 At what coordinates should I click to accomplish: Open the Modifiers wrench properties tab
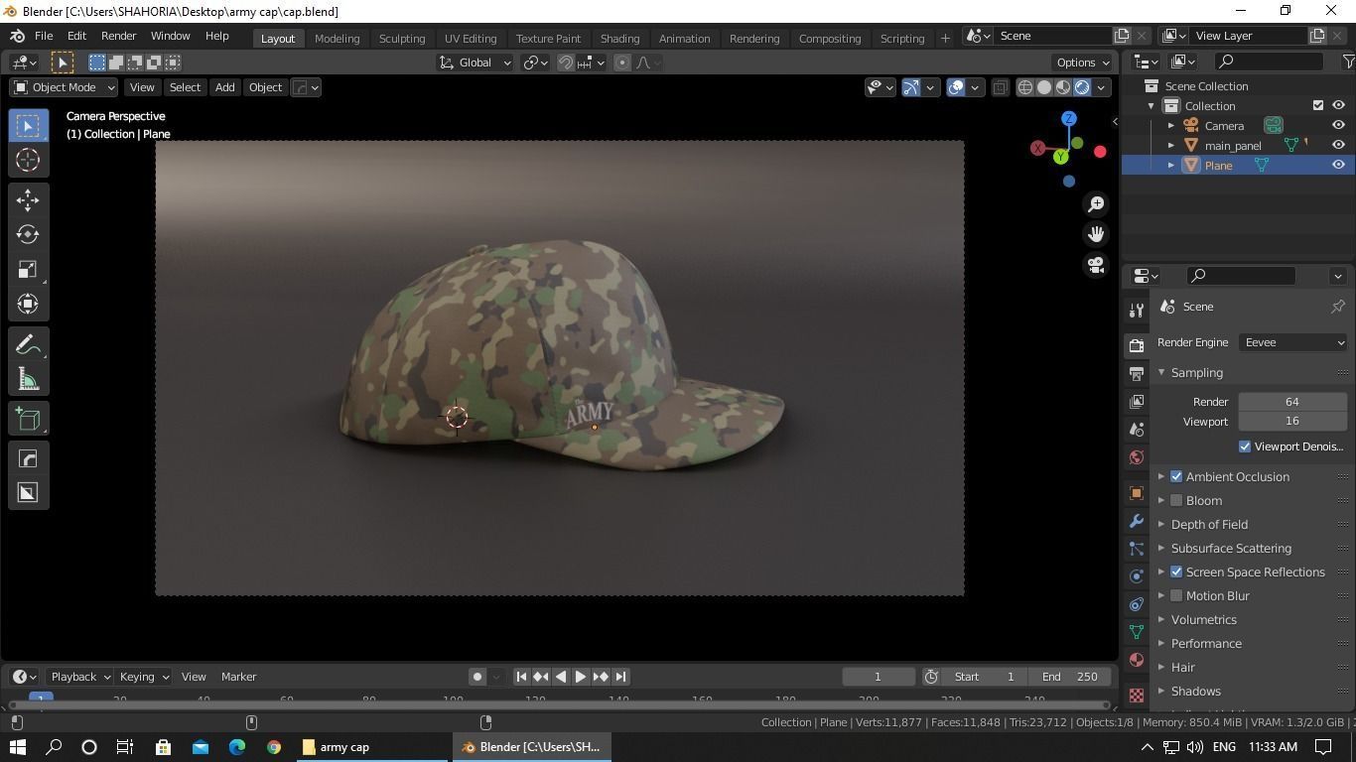[x=1137, y=521]
